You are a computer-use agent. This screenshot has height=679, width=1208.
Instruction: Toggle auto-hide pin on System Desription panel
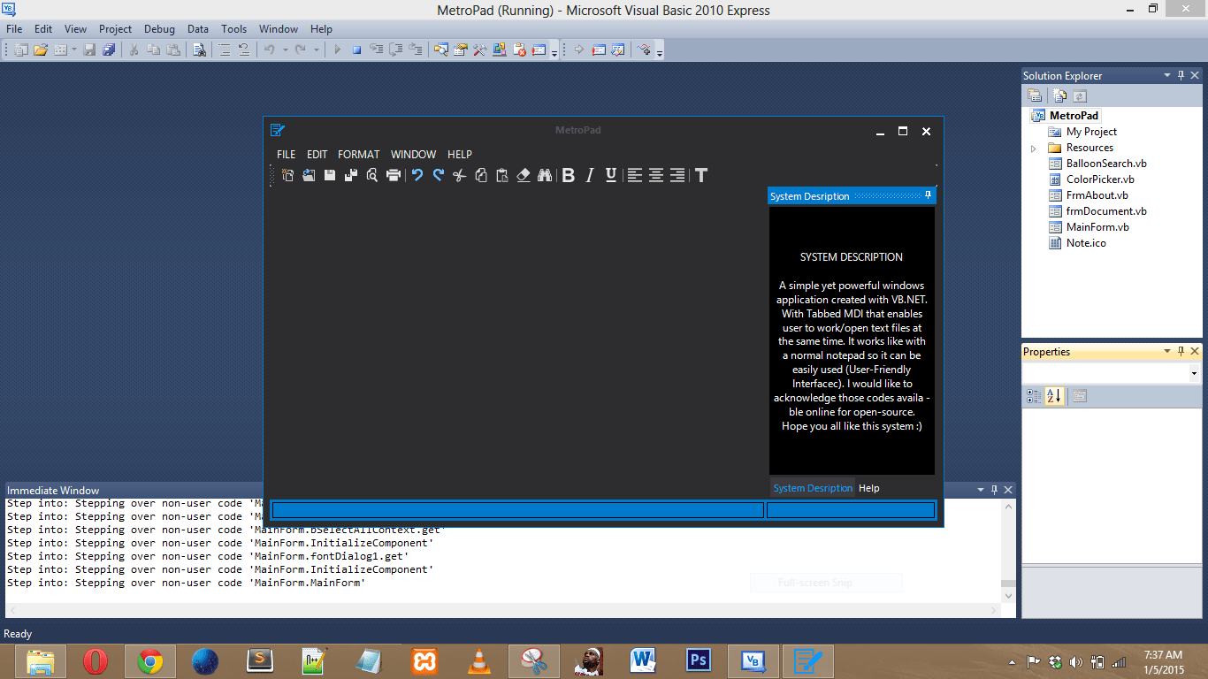(929, 195)
